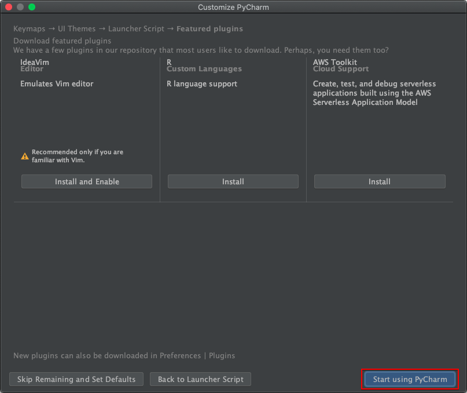Viewport: 467px width, 393px height.
Task: Click the AWS Toolkit plugin title
Action: (x=334, y=62)
